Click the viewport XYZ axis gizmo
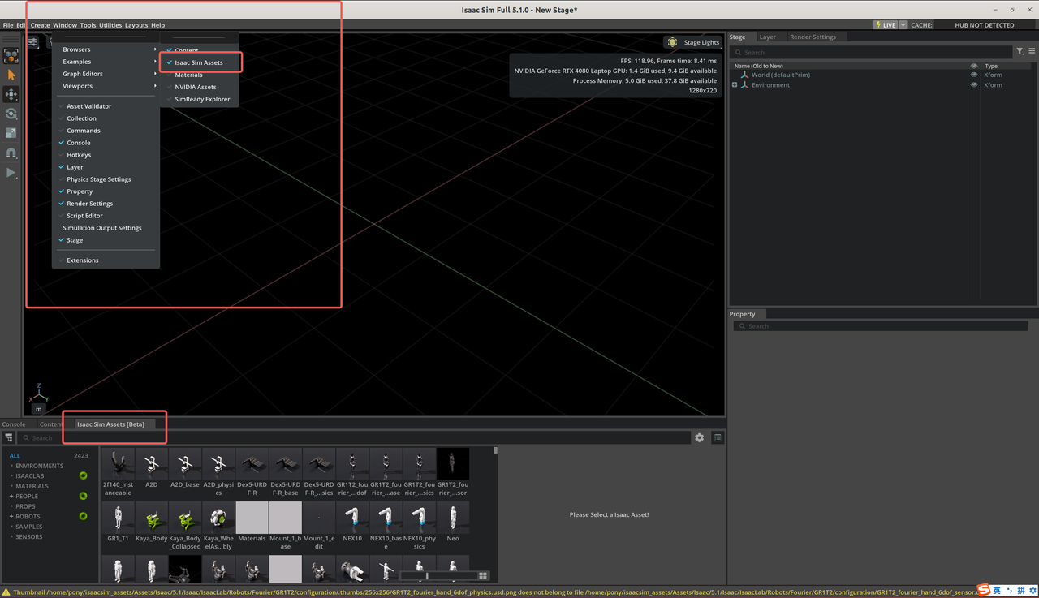The image size is (1039, 598). pos(38,394)
